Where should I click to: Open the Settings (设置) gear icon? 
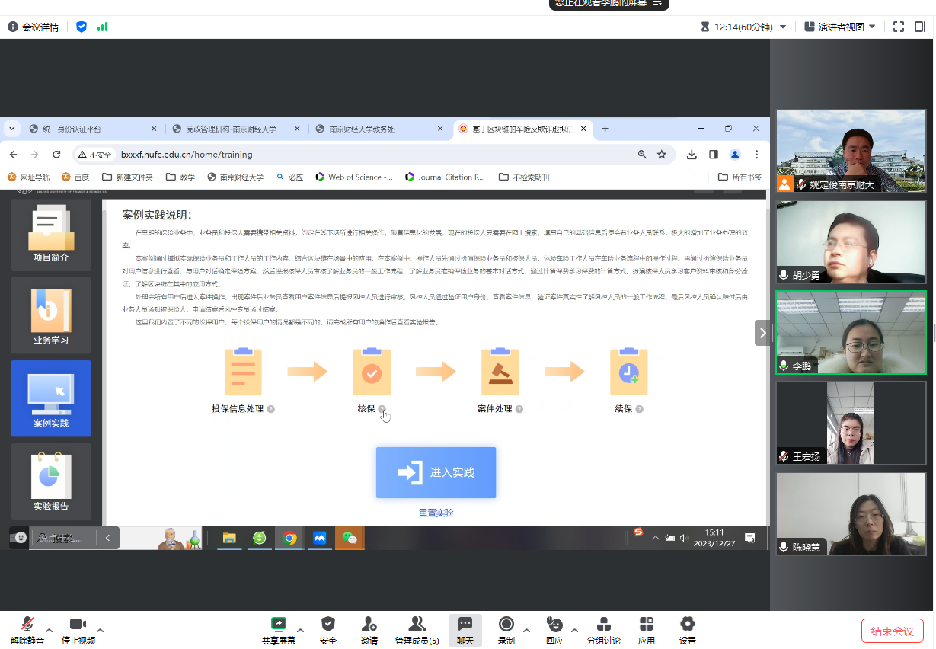click(x=687, y=630)
